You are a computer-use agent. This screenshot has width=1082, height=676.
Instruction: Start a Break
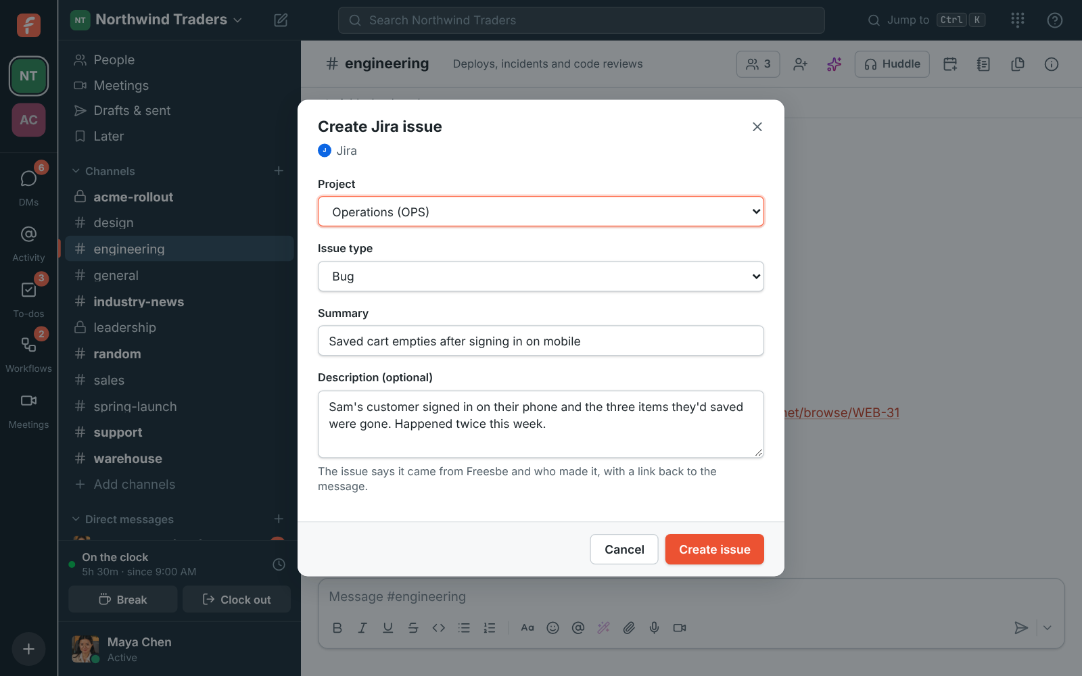123,600
